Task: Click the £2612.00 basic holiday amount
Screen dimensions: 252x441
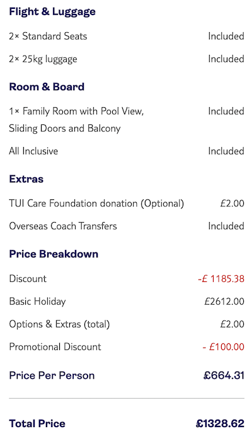Action: coord(224,302)
